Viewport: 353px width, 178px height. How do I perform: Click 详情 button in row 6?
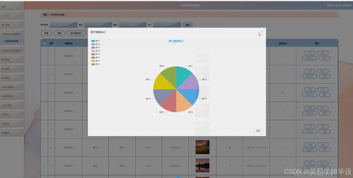pos(310,145)
